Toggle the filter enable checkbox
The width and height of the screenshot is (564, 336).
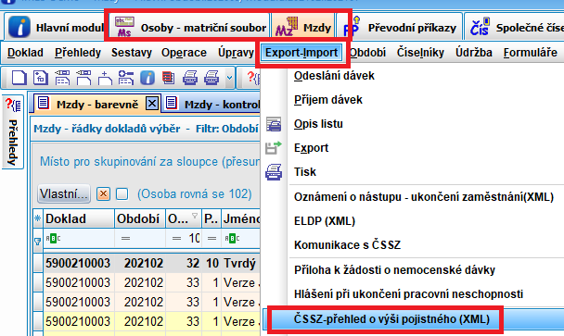(122, 194)
